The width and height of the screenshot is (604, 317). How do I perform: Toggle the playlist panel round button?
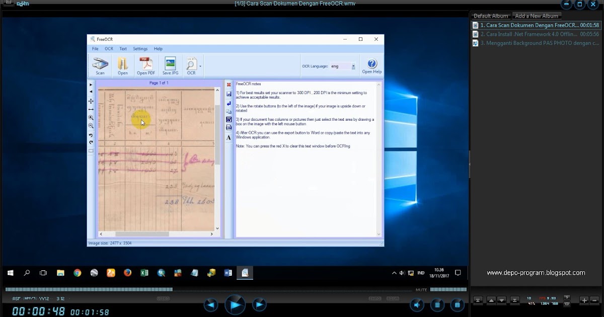[x=457, y=304]
